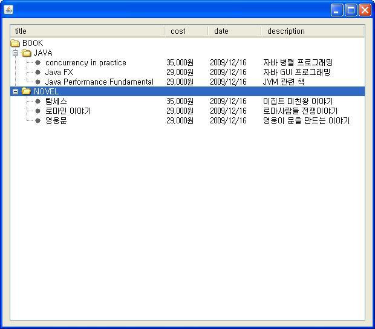Click bullet icon beside 로마인 이야기

(x=37, y=111)
